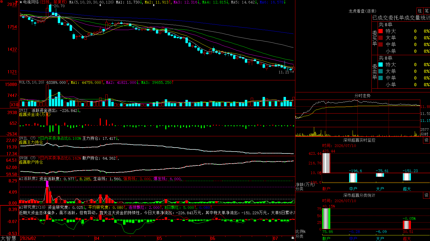
Task: Click the 委卖单 section label
Action: pos(375,71)
